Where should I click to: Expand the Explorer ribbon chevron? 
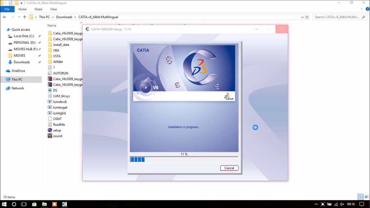(x=361, y=9)
